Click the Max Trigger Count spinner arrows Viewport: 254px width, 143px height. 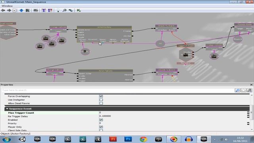[x=248, y=113]
